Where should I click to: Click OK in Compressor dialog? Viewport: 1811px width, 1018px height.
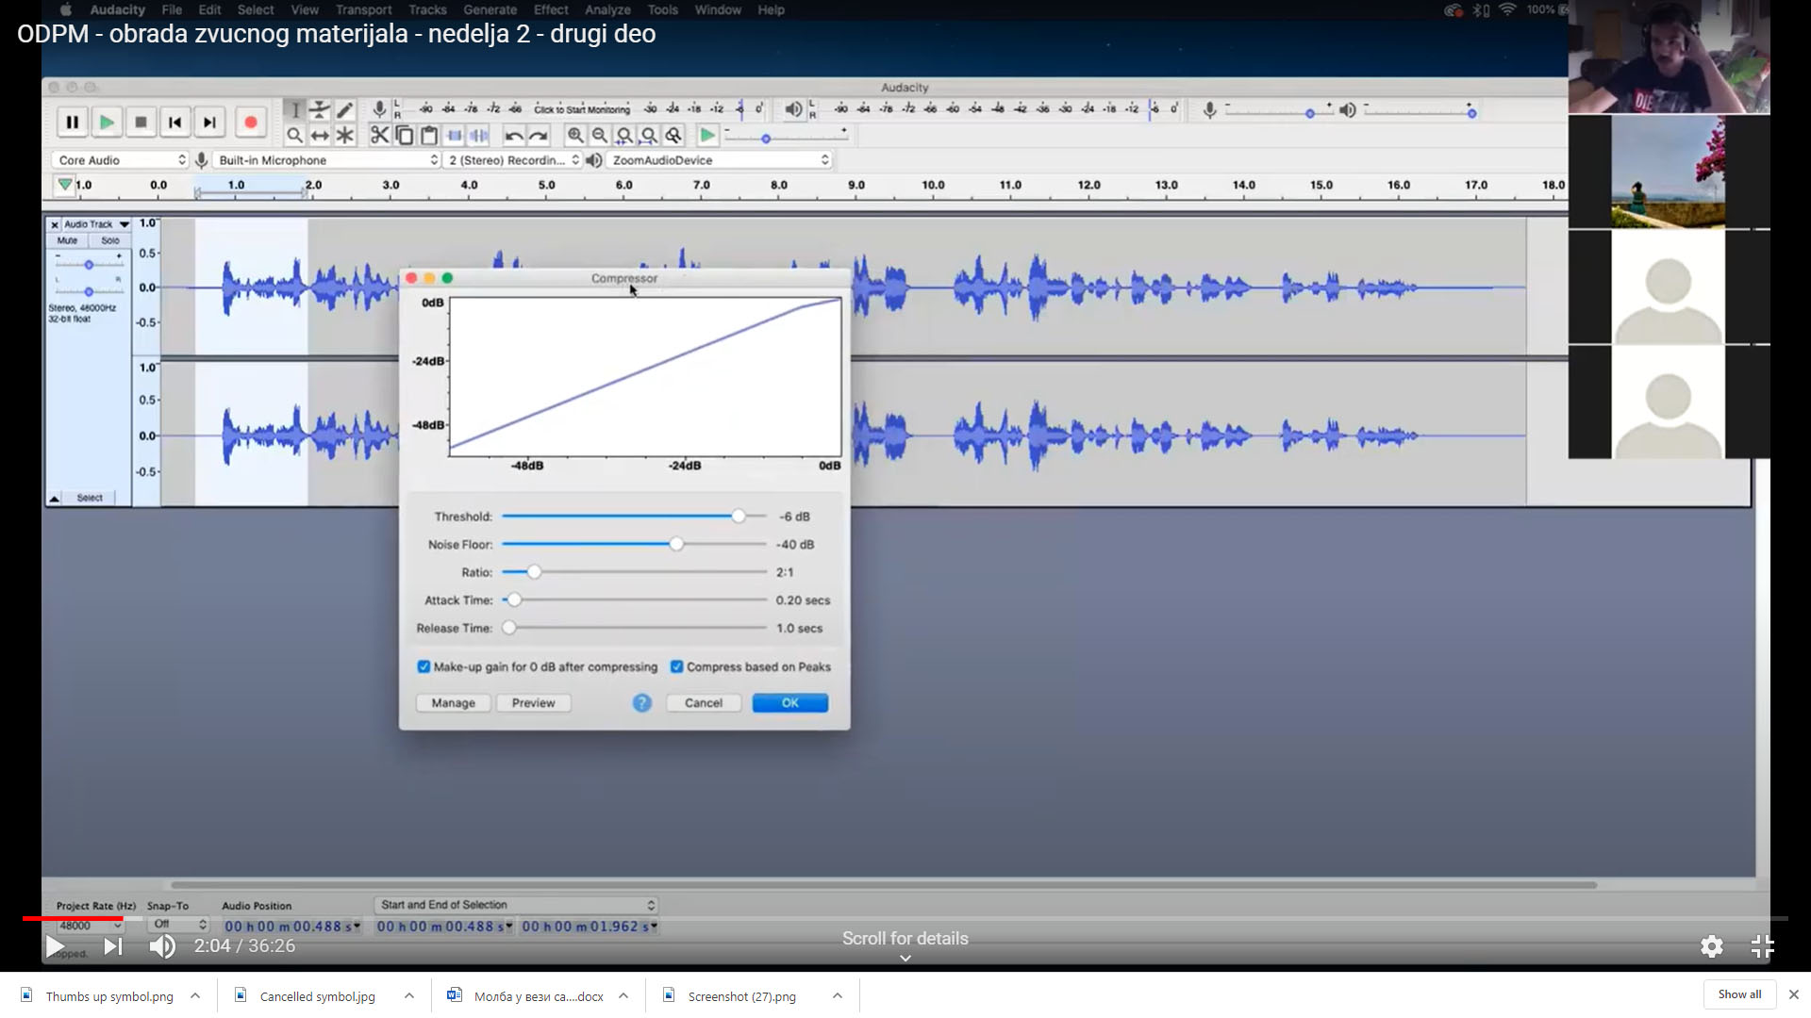point(790,703)
